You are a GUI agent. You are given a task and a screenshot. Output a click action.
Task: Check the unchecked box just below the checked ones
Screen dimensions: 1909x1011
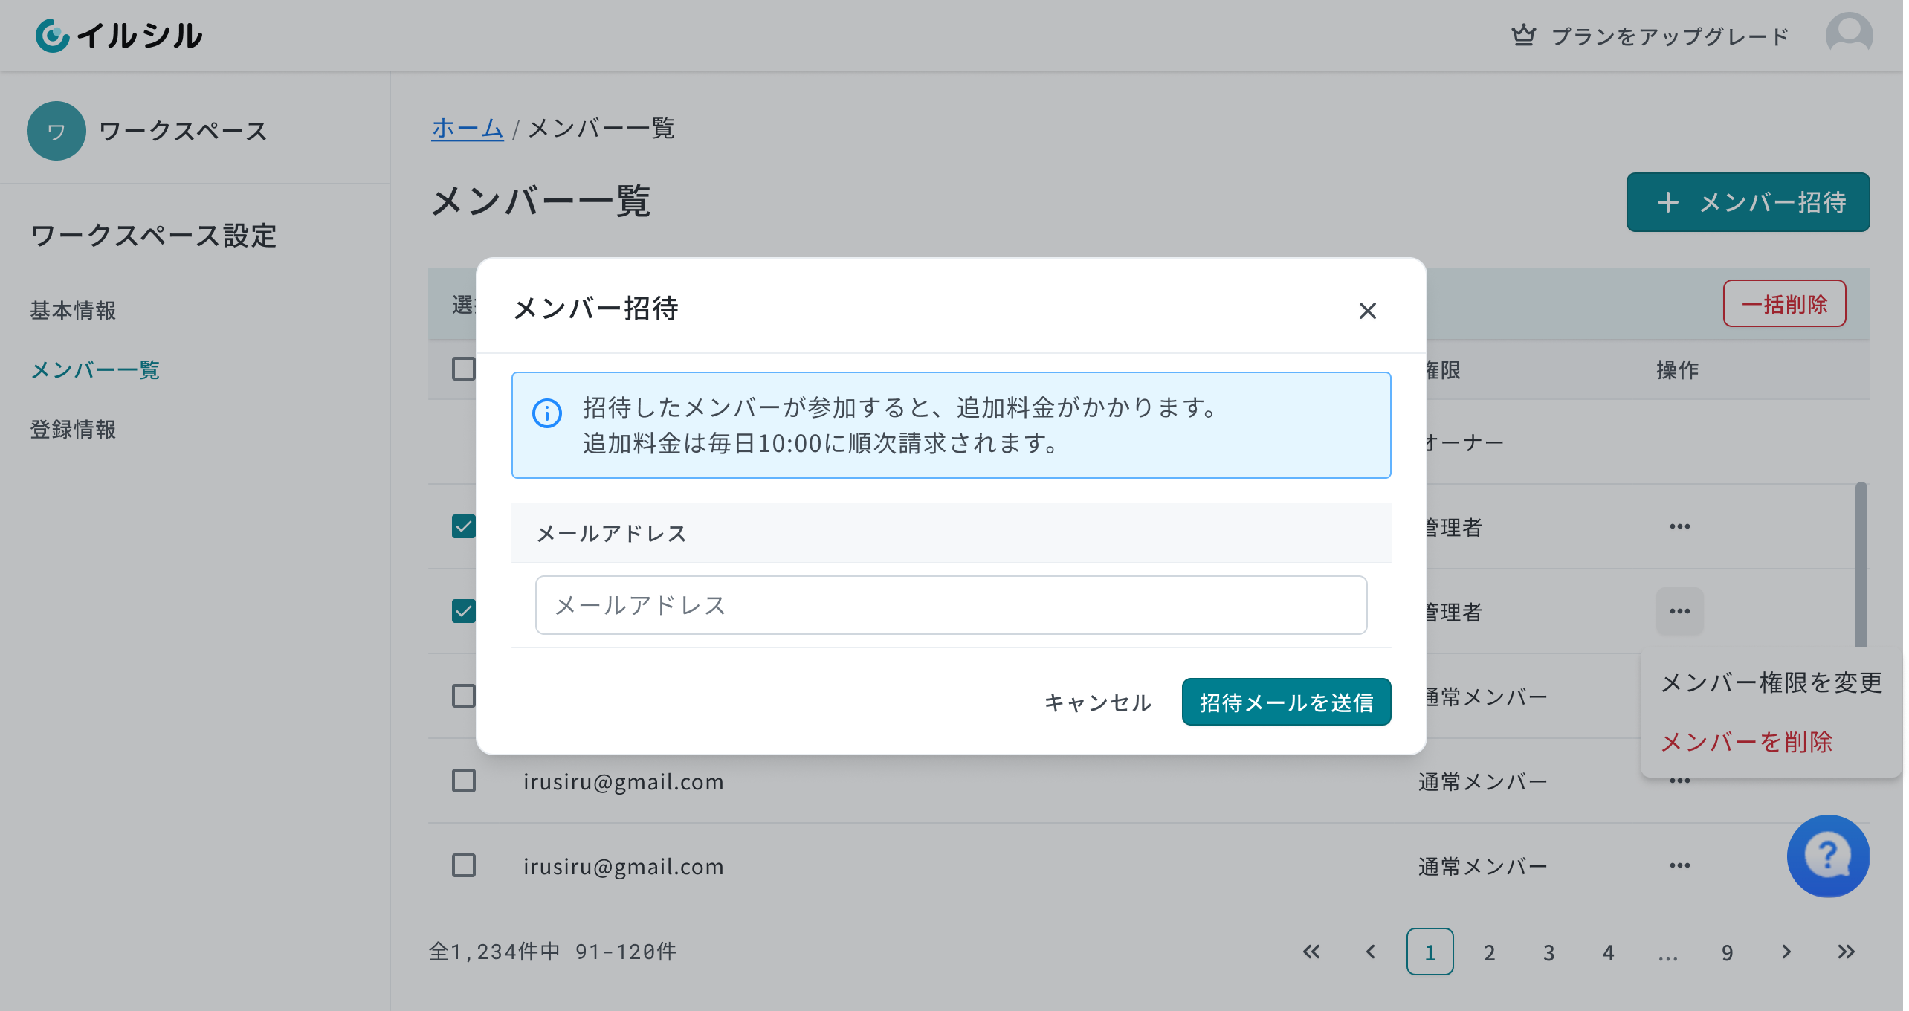464,696
